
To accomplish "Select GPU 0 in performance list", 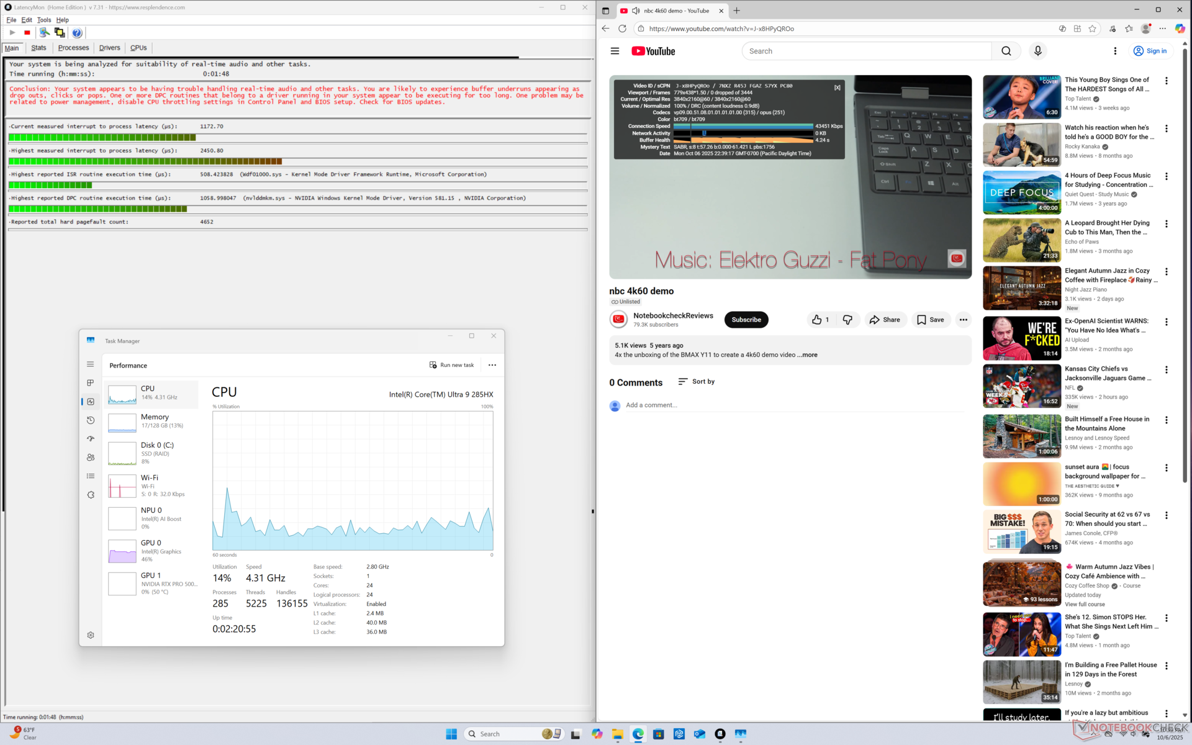I will [x=152, y=551].
